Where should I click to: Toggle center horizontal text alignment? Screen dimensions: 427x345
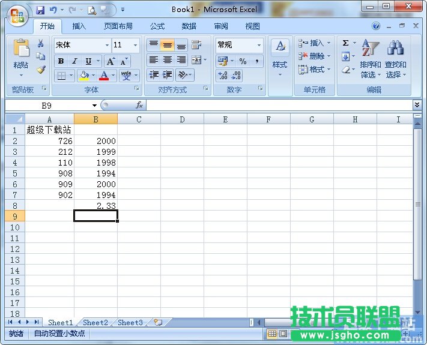[168, 60]
